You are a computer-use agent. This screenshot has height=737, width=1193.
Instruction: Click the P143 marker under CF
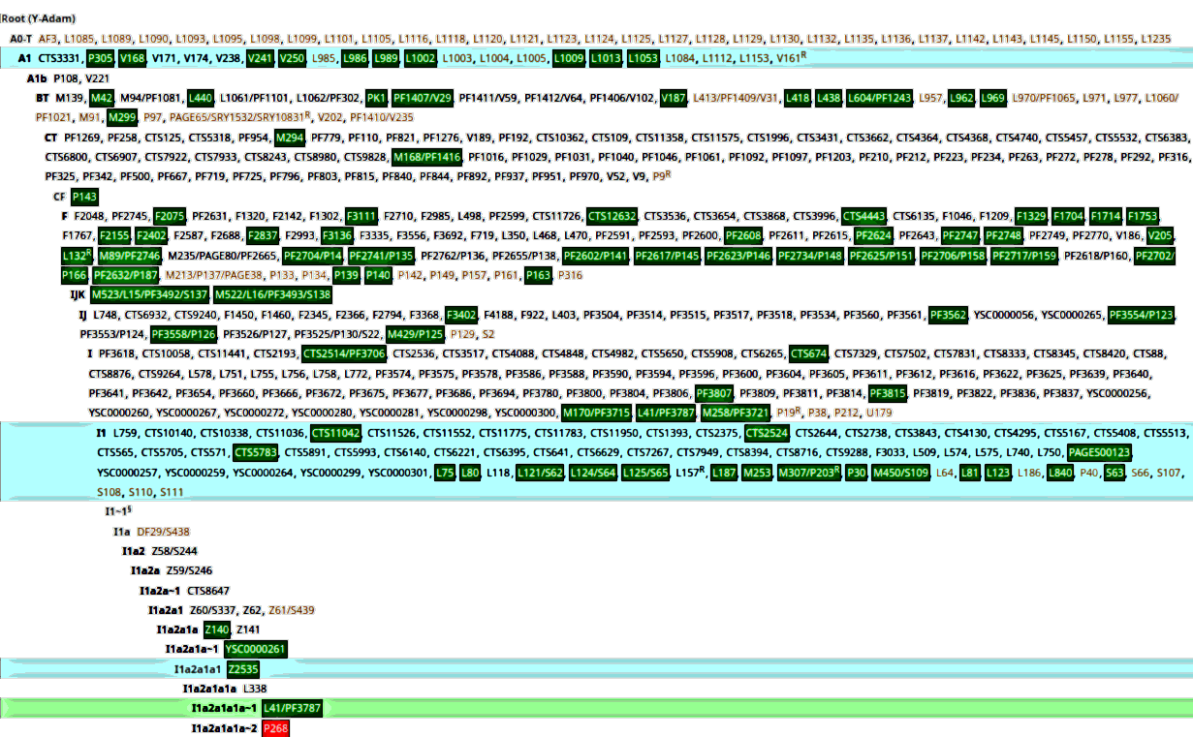[x=85, y=196]
